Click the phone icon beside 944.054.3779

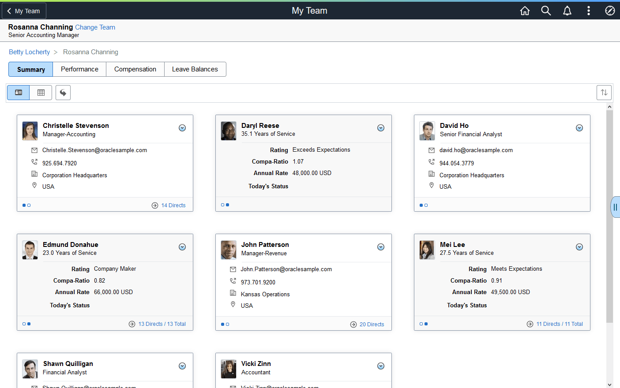pyautogui.click(x=432, y=162)
